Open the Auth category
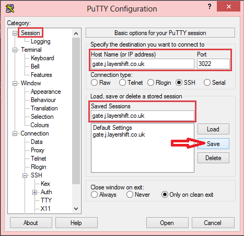Screen dimensions: 244x236 [x=46, y=192]
